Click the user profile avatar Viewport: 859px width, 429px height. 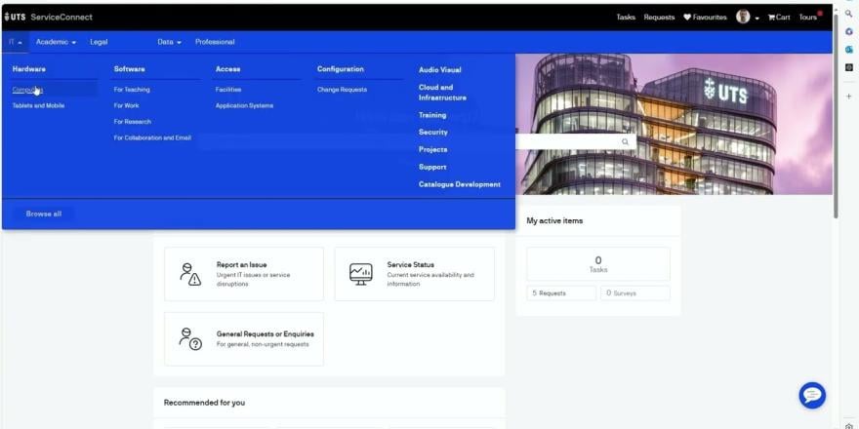click(x=744, y=17)
